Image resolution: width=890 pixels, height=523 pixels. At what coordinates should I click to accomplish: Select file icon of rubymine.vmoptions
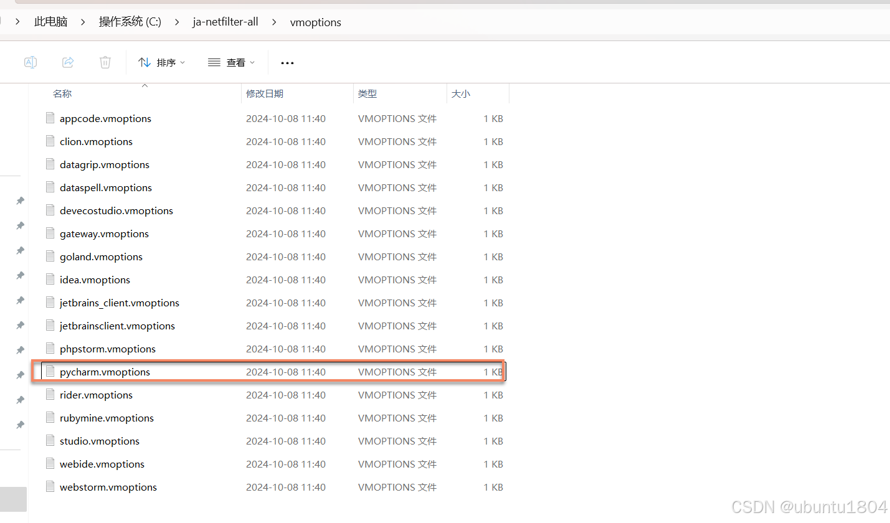pos(50,417)
